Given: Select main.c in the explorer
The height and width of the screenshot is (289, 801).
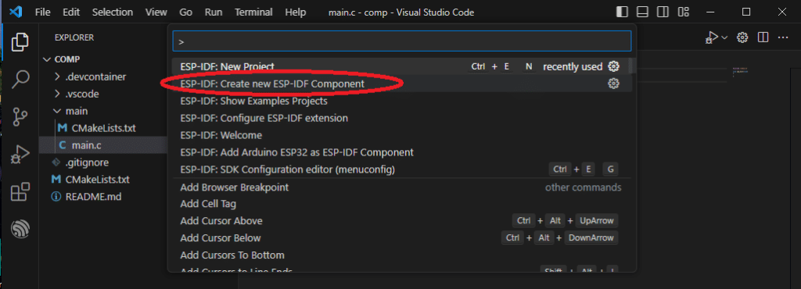Looking at the screenshot, I should pos(103,145).
